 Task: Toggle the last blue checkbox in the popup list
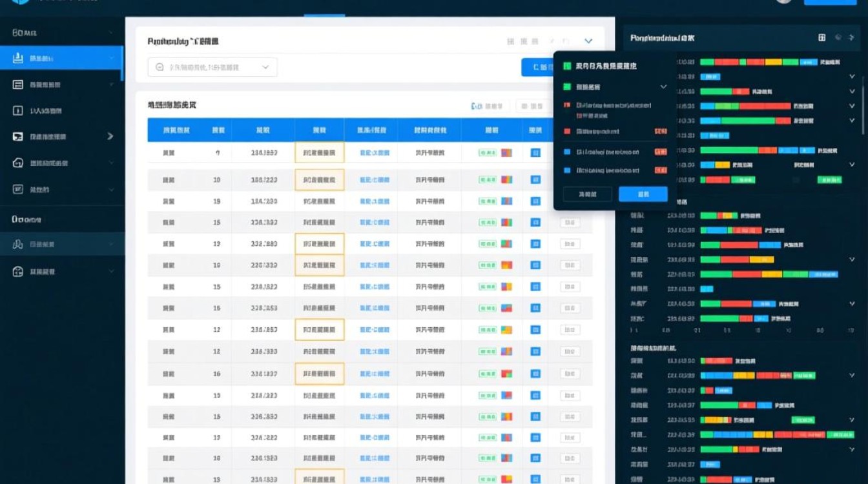coord(567,170)
